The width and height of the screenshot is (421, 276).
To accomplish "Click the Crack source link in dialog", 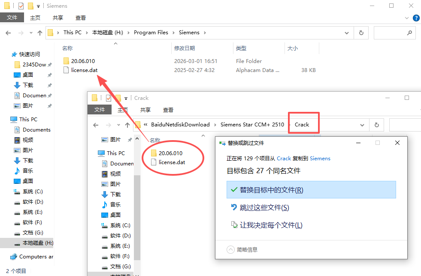I will pos(284,159).
